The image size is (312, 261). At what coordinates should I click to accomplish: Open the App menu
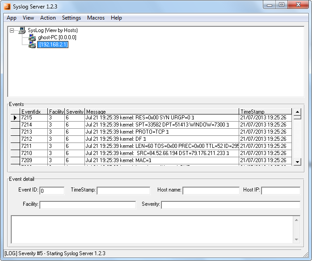pyautogui.click(x=12, y=18)
